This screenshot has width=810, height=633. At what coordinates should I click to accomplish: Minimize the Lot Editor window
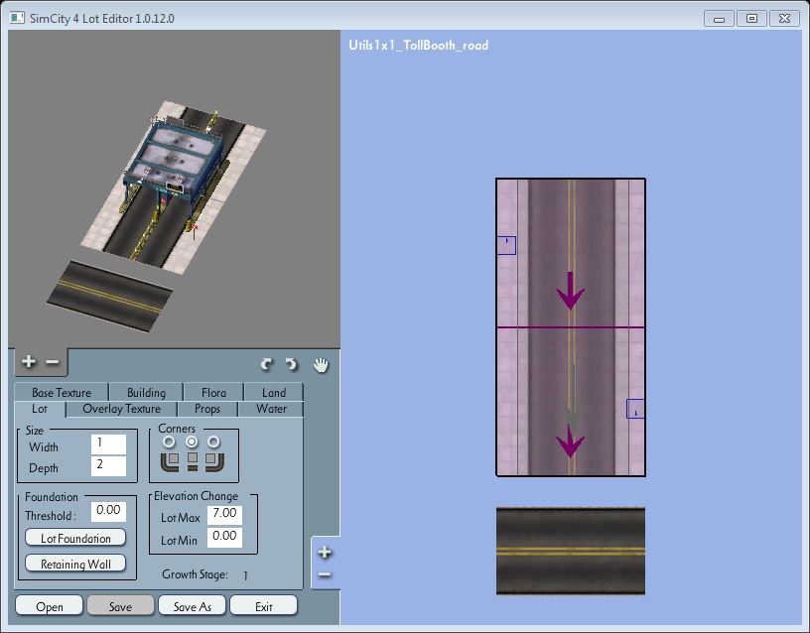[x=719, y=19]
